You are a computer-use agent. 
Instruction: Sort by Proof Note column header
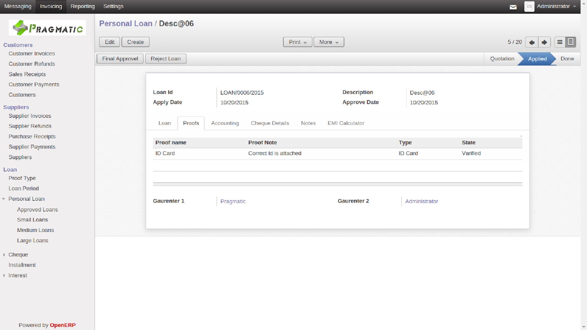pyautogui.click(x=262, y=143)
